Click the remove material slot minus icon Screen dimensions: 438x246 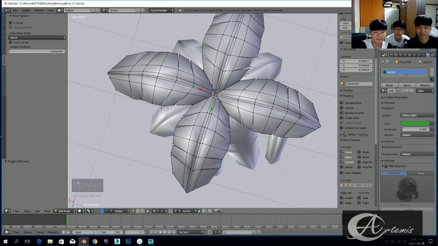[432, 74]
